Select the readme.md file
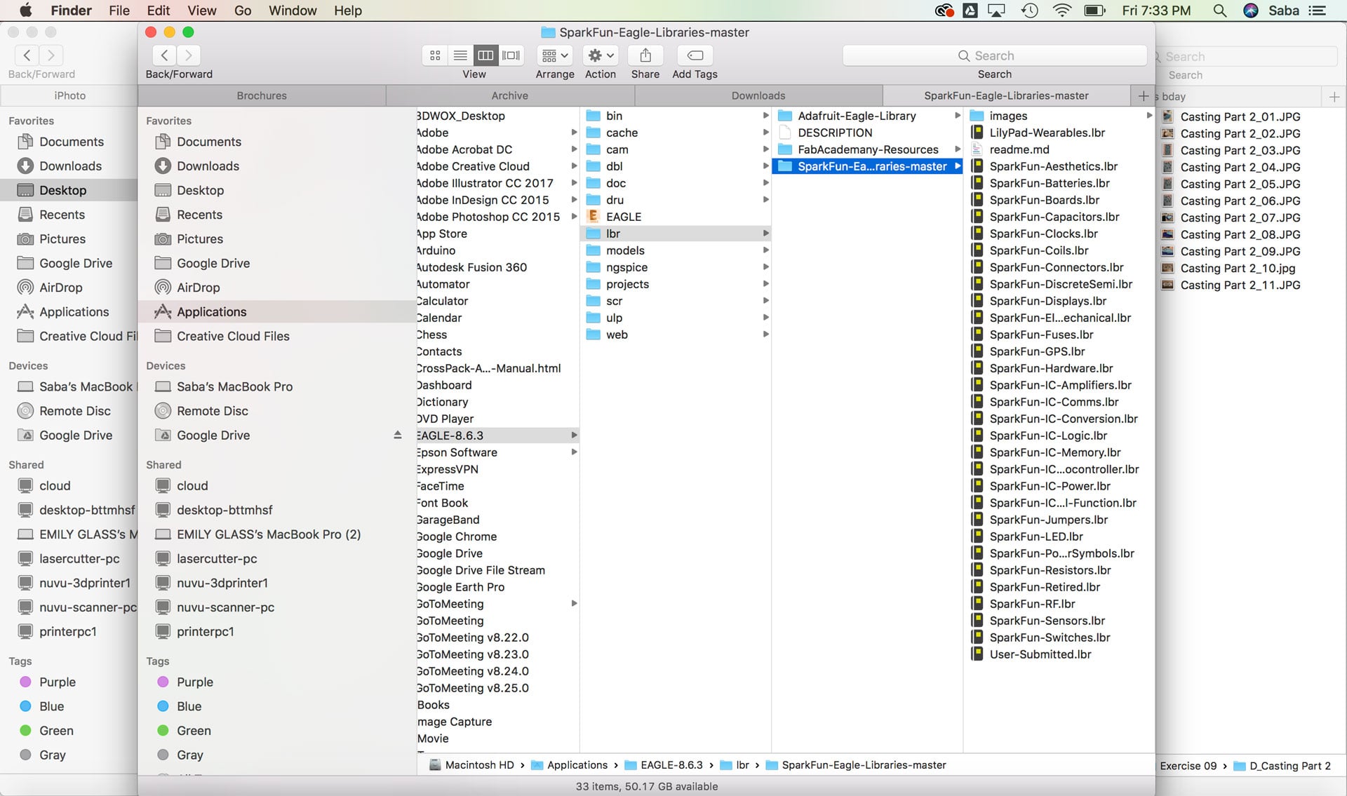This screenshot has height=796, width=1347. pyautogui.click(x=1019, y=149)
